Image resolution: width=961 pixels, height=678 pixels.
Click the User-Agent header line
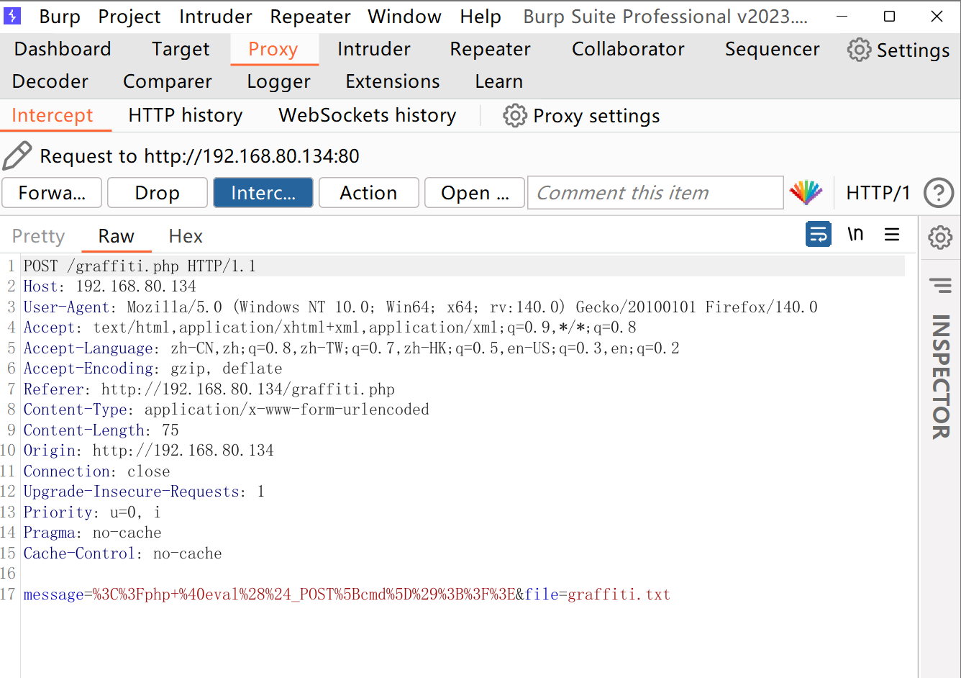[x=421, y=307]
